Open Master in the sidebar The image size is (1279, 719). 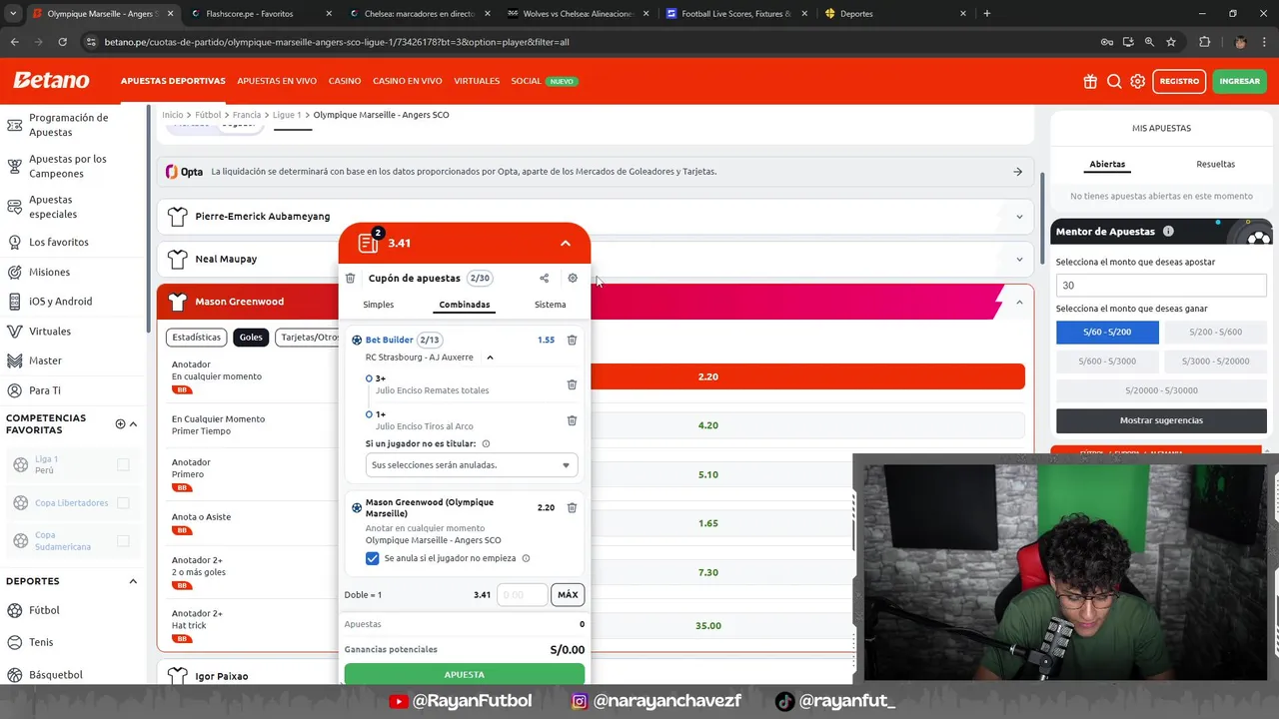[45, 360]
